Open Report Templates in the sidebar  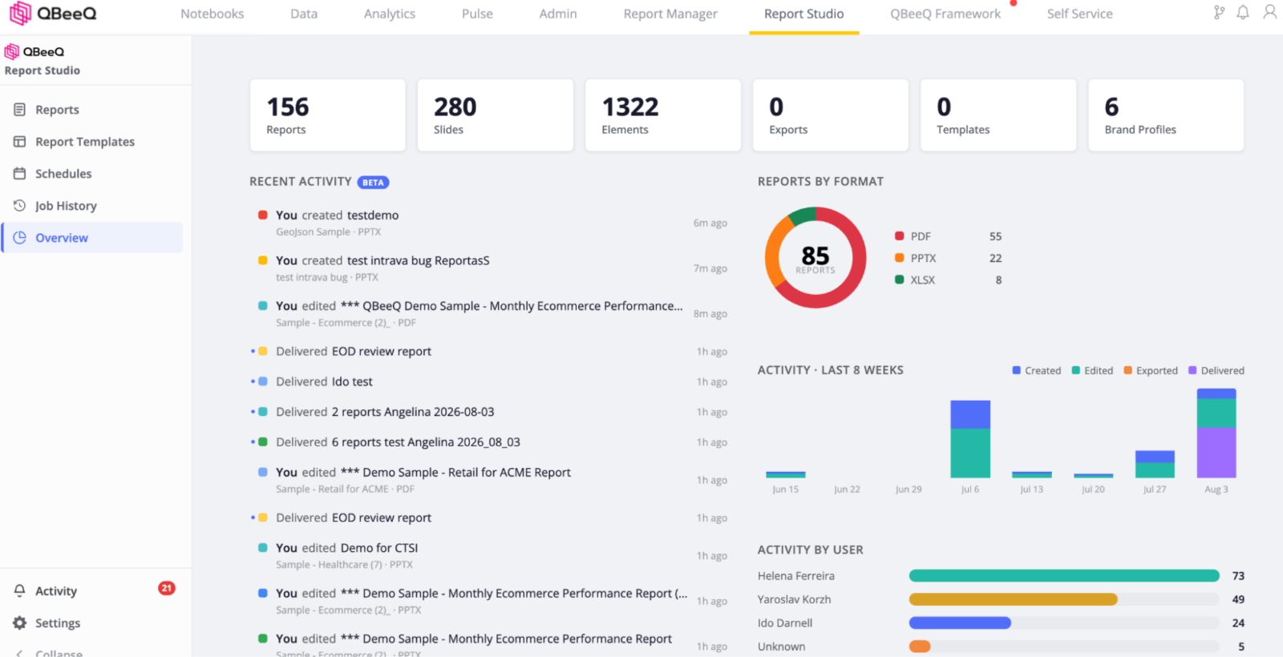[x=92, y=142]
